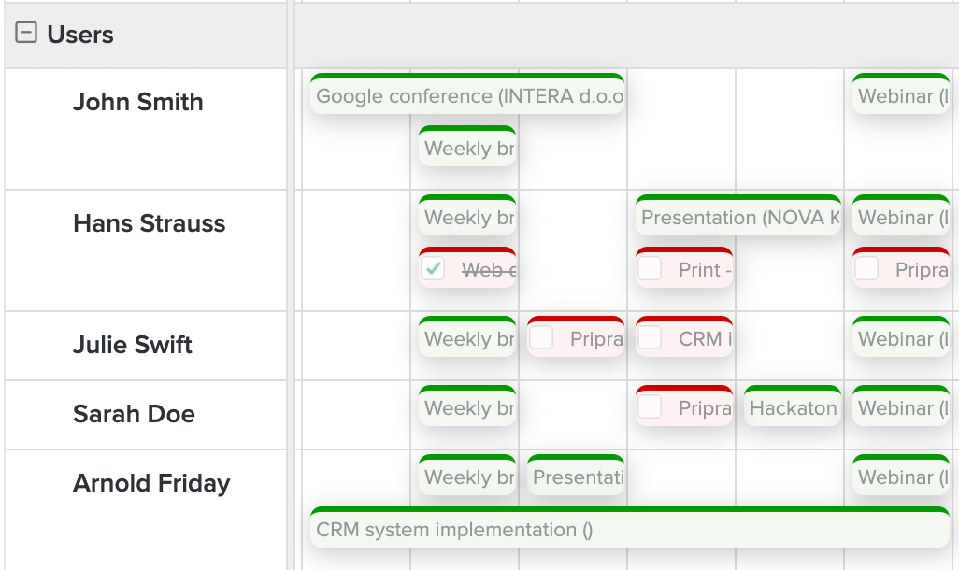
Task: Select Hans Strauss row label
Action: [150, 223]
